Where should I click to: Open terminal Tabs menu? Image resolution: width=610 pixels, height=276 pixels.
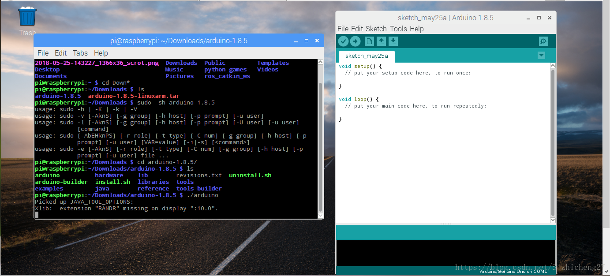(80, 53)
